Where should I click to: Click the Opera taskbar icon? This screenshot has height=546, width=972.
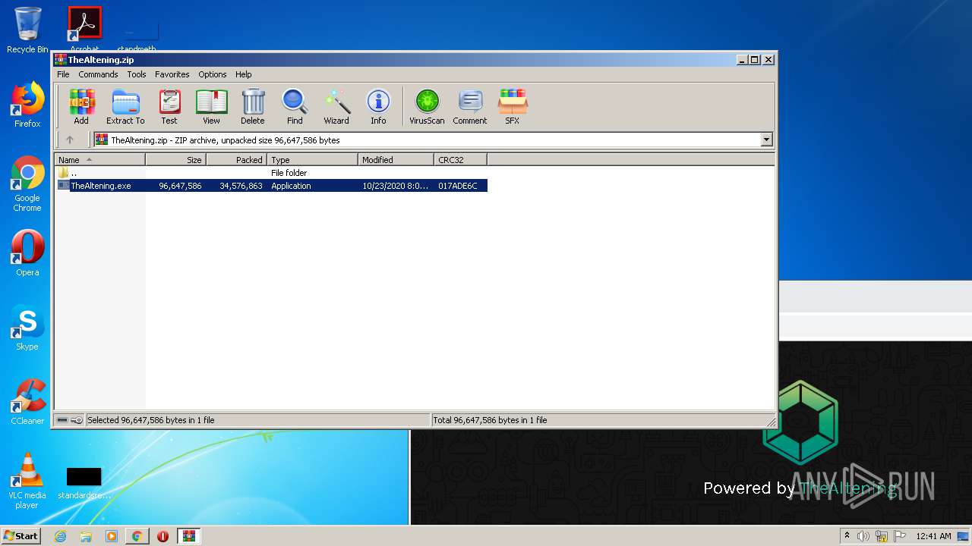tap(163, 536)
